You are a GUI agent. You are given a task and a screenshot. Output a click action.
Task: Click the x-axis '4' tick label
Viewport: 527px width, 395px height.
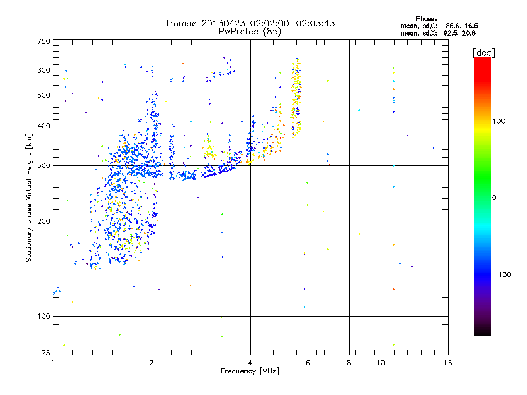[250, 363]
